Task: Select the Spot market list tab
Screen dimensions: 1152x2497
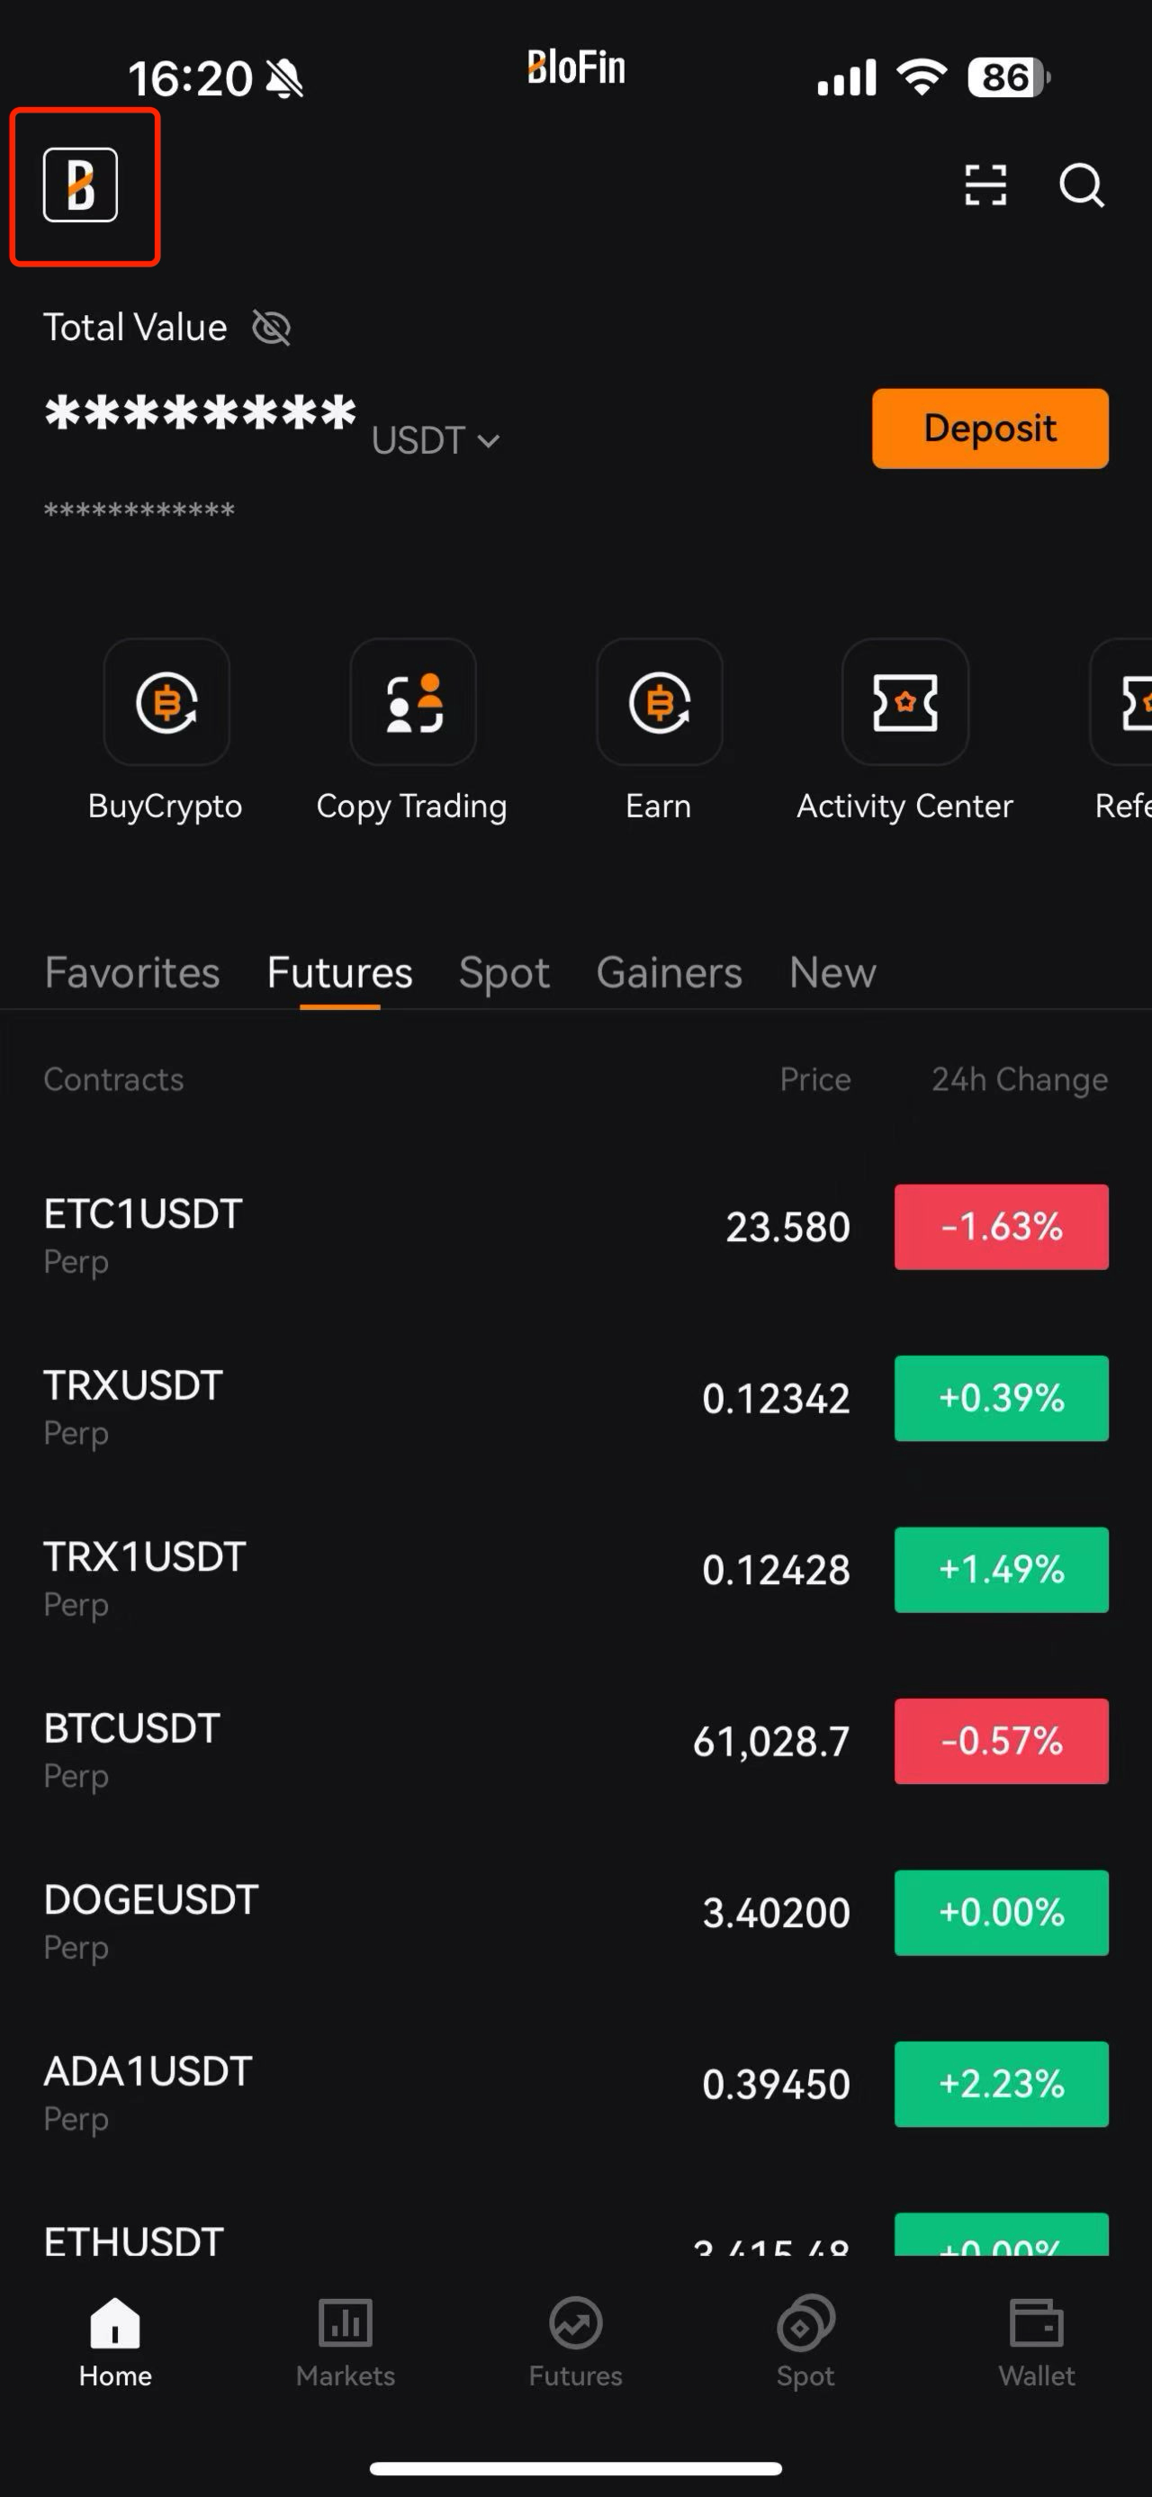Action: pos(504,972)
